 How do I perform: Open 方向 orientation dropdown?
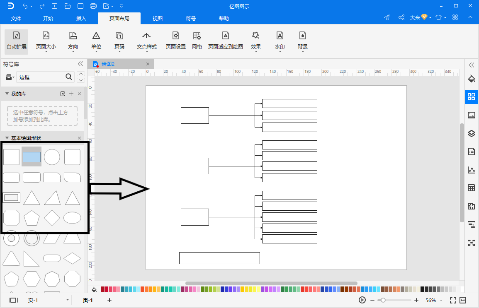pyautogui.click(x=73, y=41)
